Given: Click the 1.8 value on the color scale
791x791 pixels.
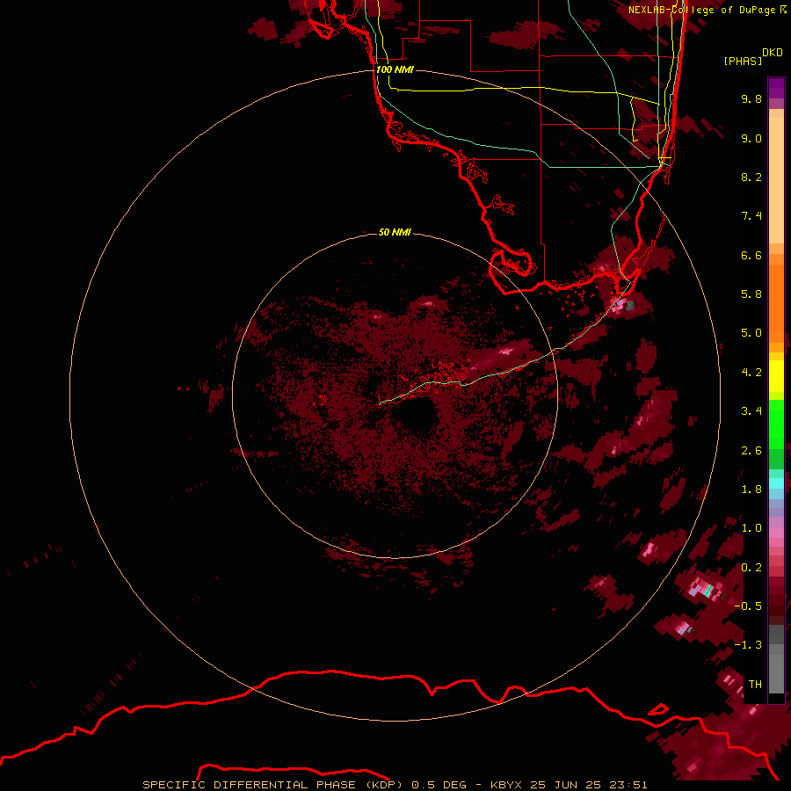Looking at the screenshot, I should point(751,490).
